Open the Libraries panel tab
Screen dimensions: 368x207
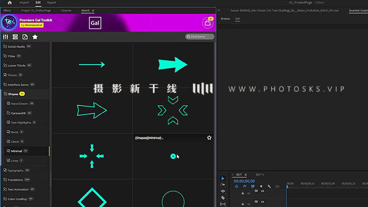click(66, 11)
